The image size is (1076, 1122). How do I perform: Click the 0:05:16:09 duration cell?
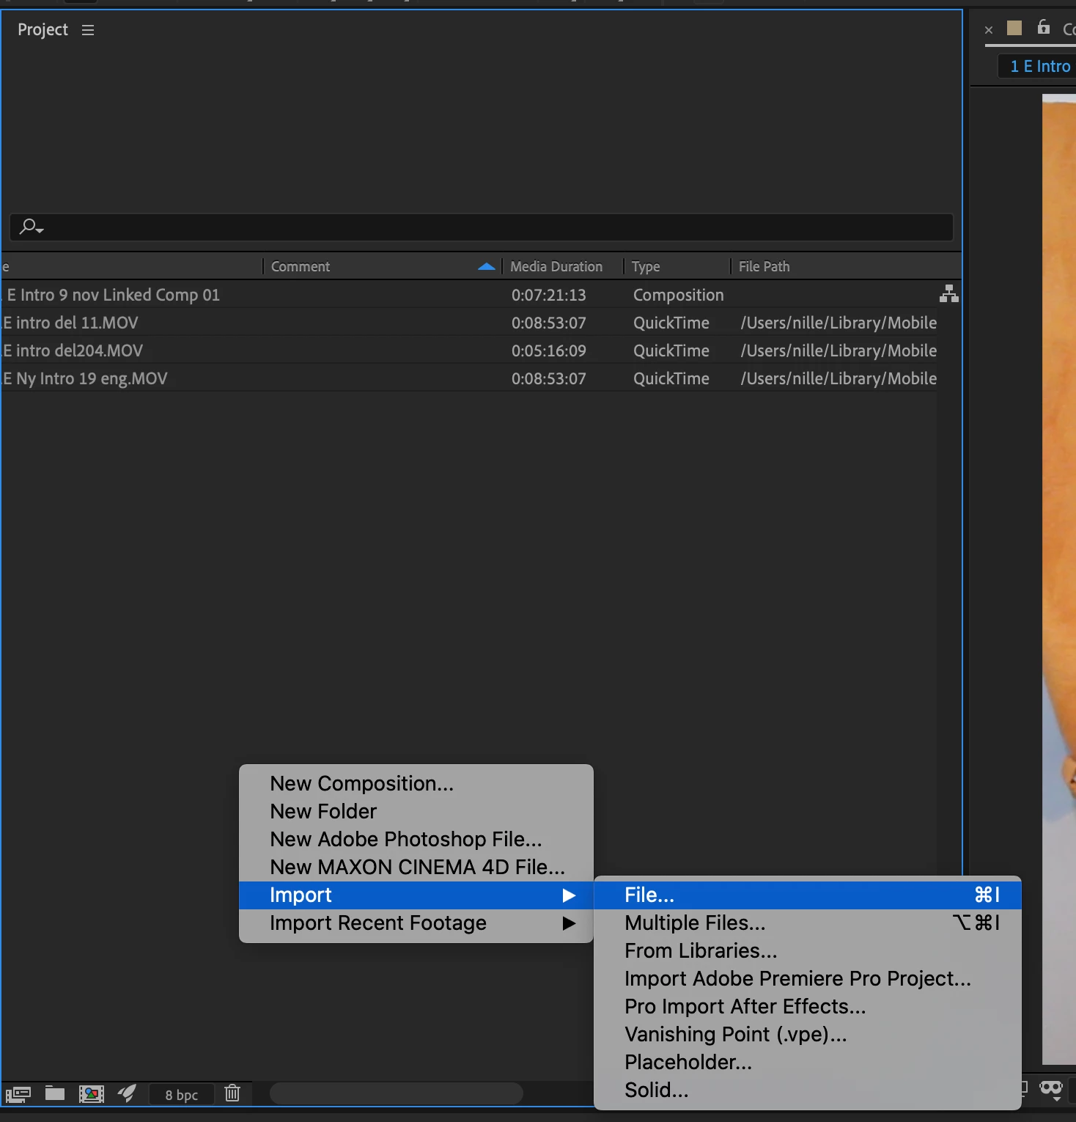(x=549, y=351)
